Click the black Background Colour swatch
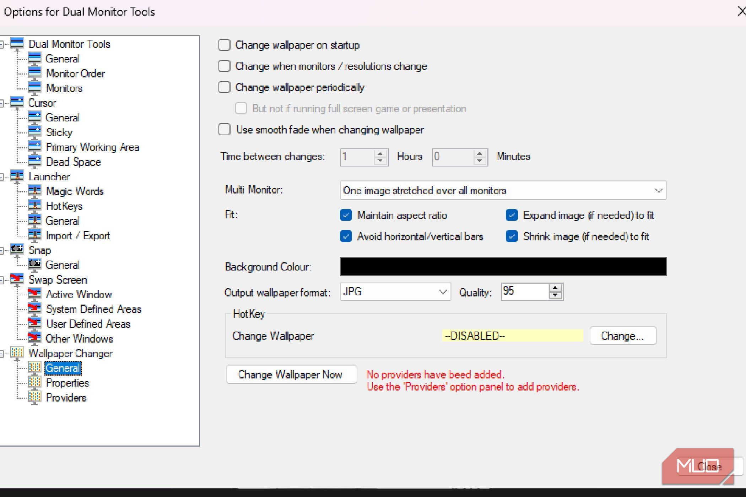The image size is (746, 497). (503, 267)
